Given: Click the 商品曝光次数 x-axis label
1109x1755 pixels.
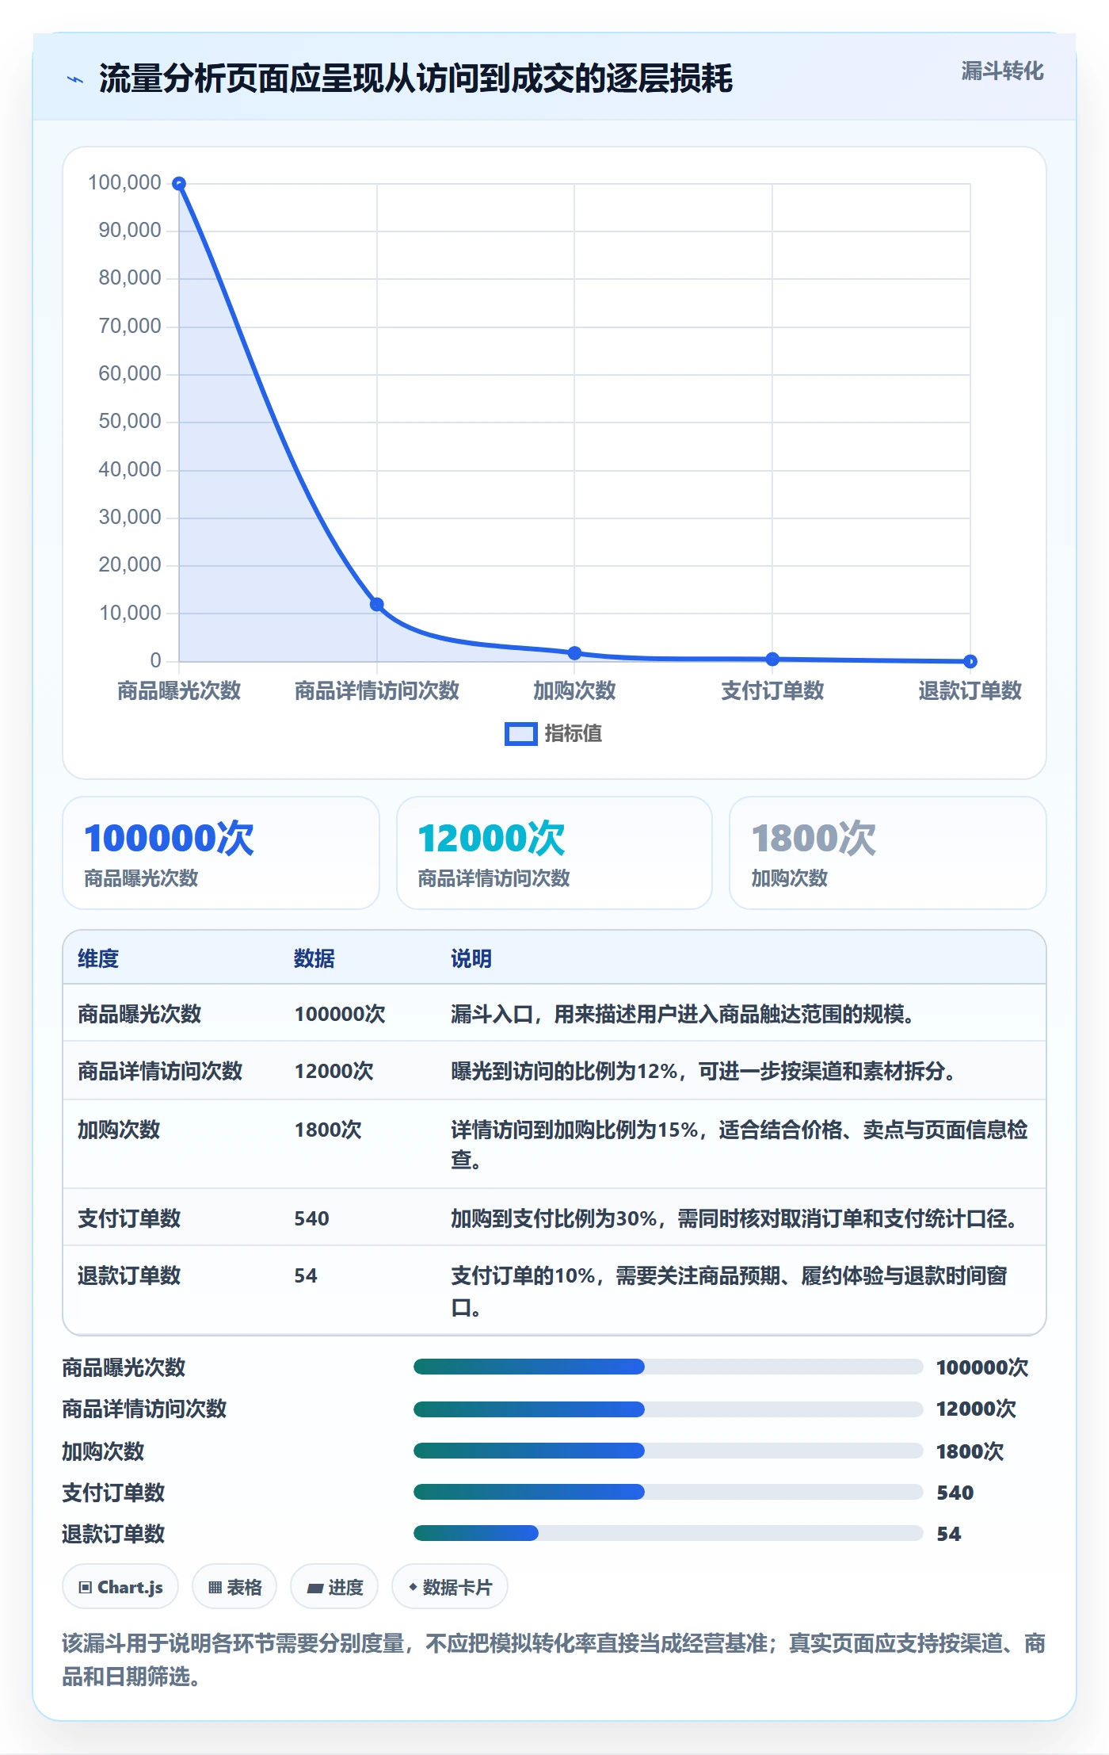Looking at the screenshot, I should point(179,690).
